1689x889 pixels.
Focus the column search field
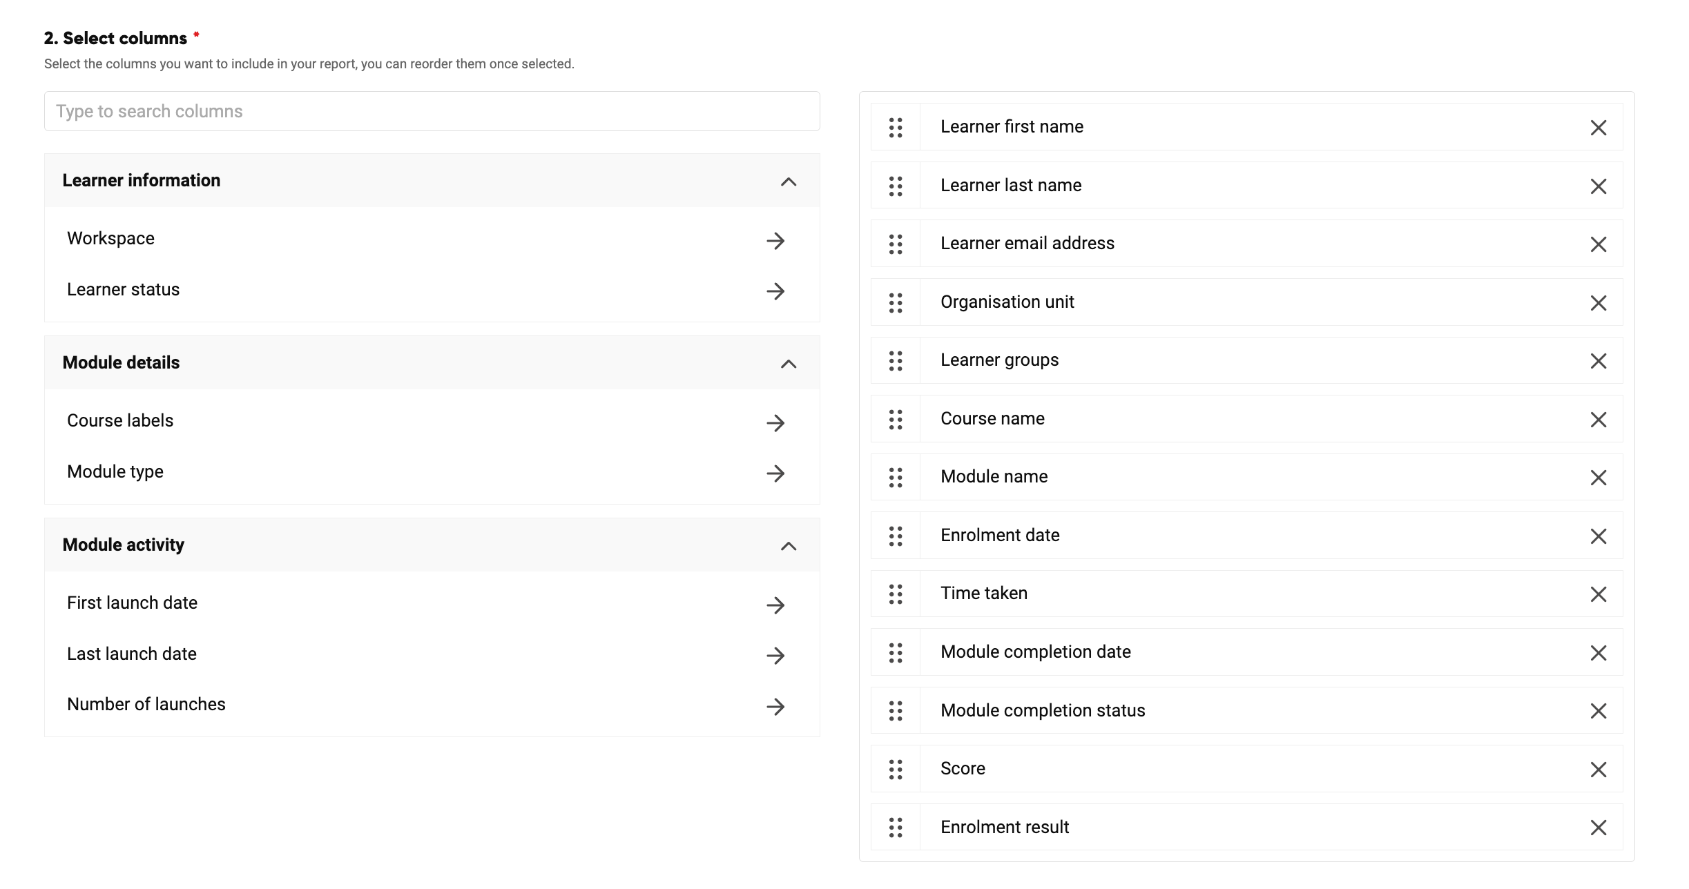pos(432,111)
